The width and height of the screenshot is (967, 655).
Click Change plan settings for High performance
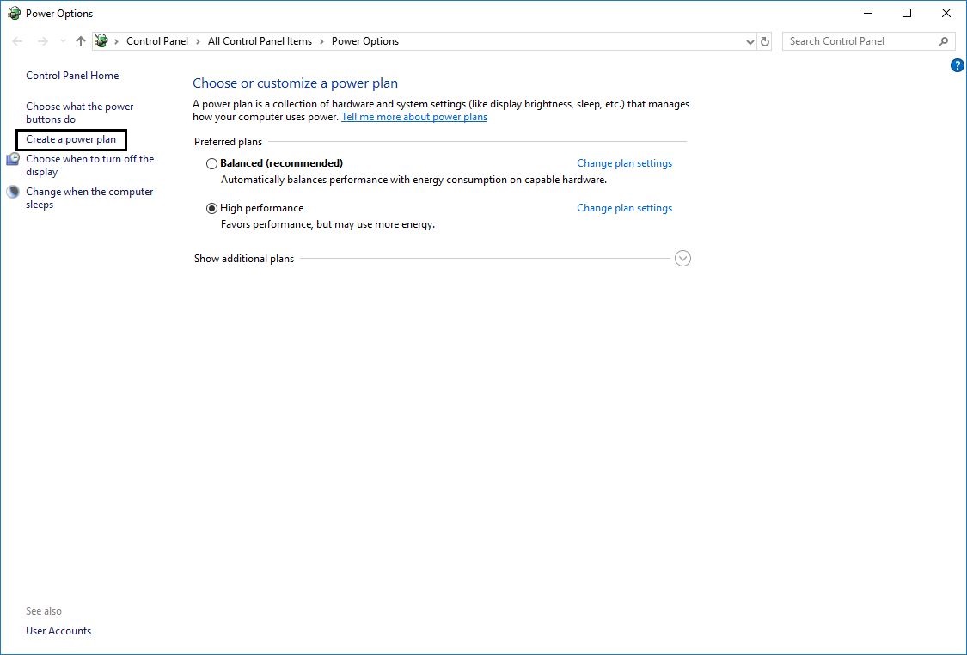click(x=624, y=207)
